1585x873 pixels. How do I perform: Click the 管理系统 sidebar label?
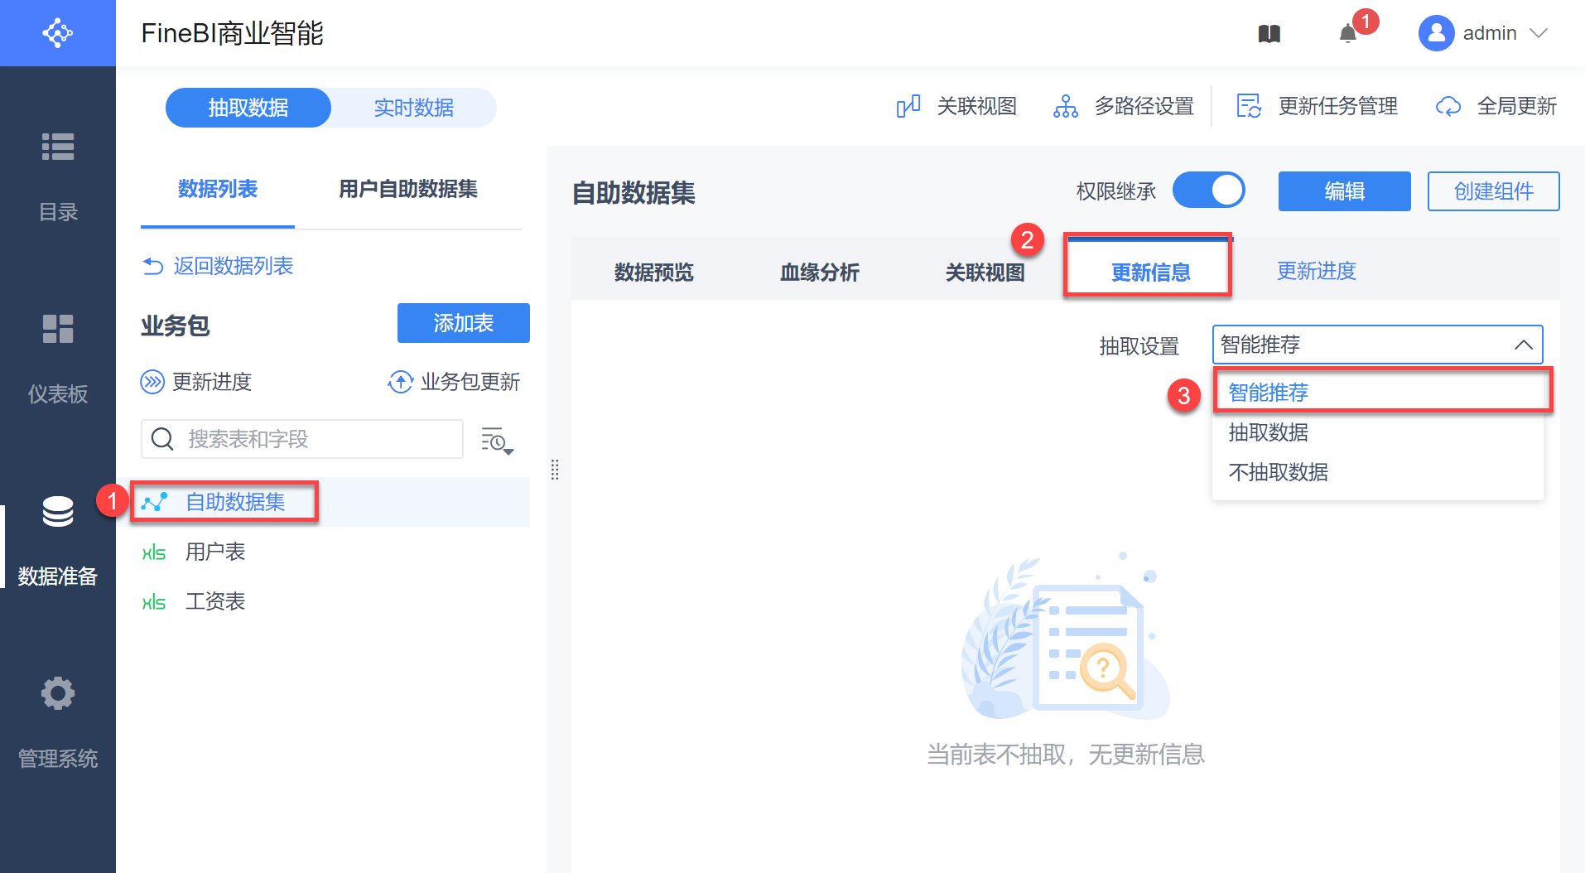coord(58,759)
